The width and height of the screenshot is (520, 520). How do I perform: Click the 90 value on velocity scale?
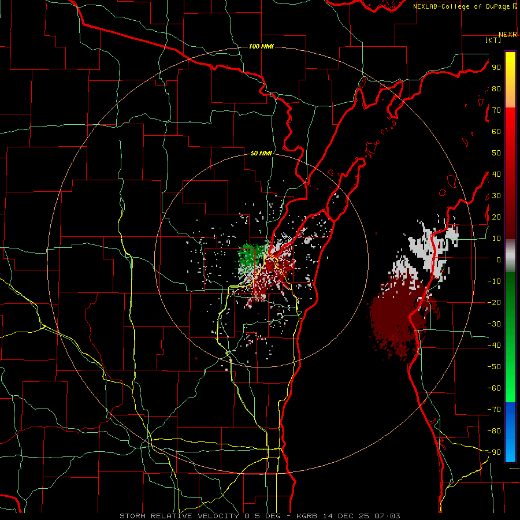coord(496,68)
